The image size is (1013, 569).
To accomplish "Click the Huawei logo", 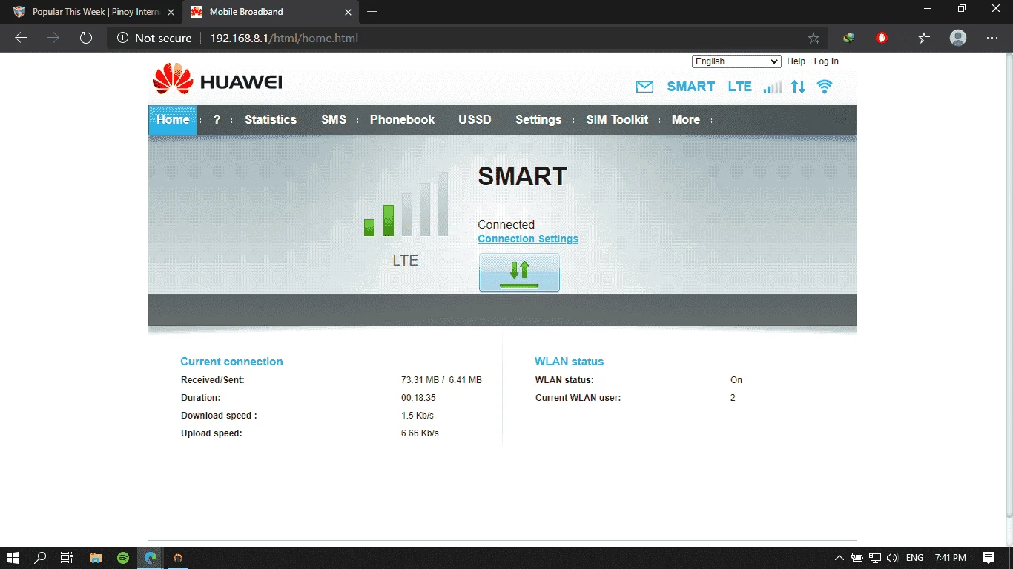I will 217,79.
